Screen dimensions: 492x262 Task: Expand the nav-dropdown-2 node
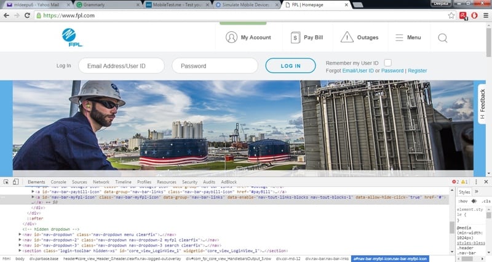point(20,240)
